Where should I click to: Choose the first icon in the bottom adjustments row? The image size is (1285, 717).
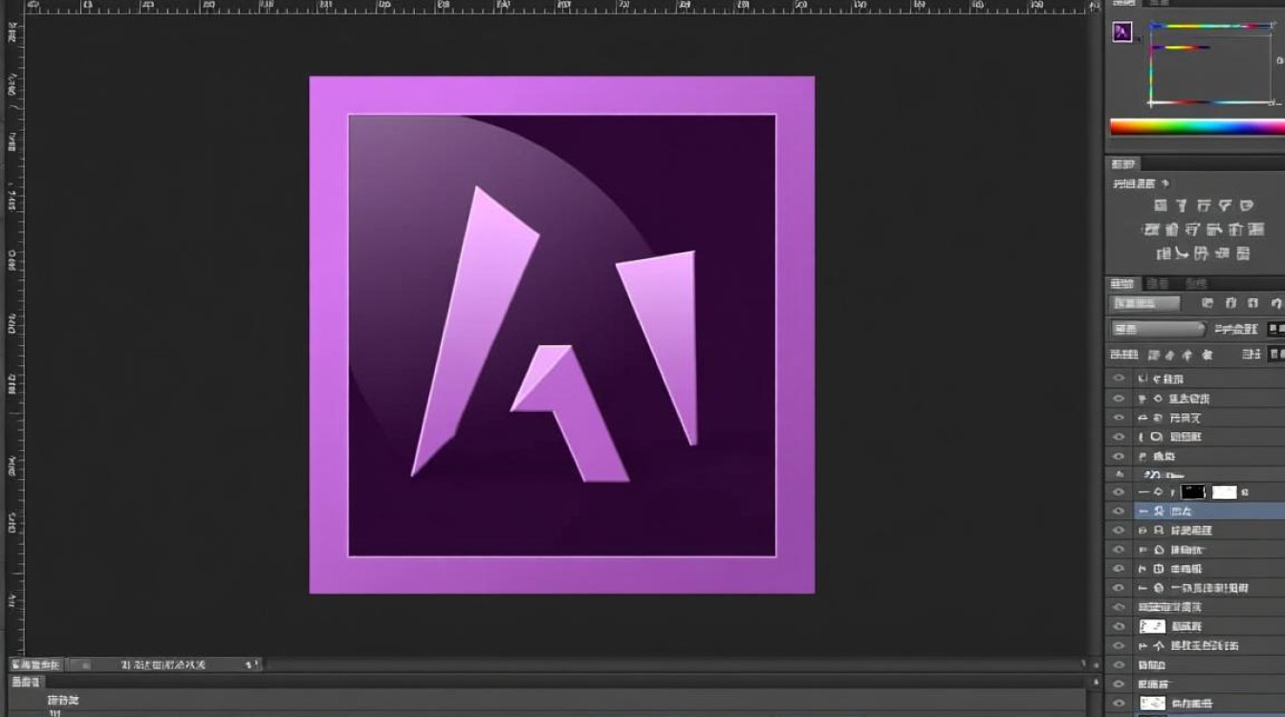(1164, 254)
